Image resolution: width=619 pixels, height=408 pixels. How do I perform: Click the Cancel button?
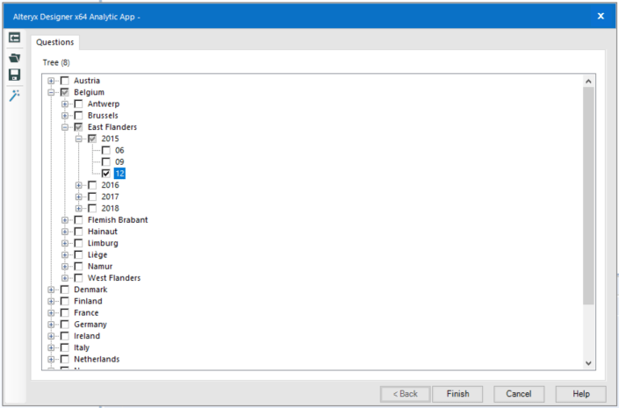click(x=518, y=394)
